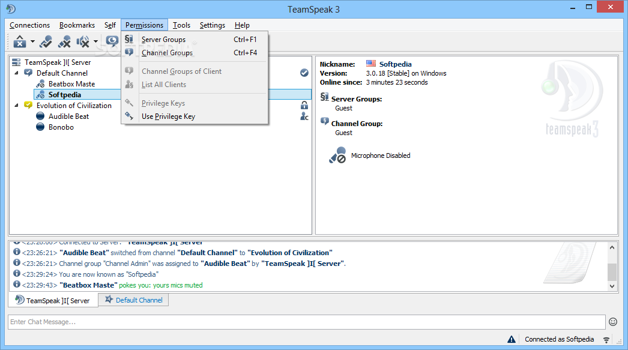Collapse the Default Channel tree node
This screenshot has height=350, width=628.
[x=16, y=73]
